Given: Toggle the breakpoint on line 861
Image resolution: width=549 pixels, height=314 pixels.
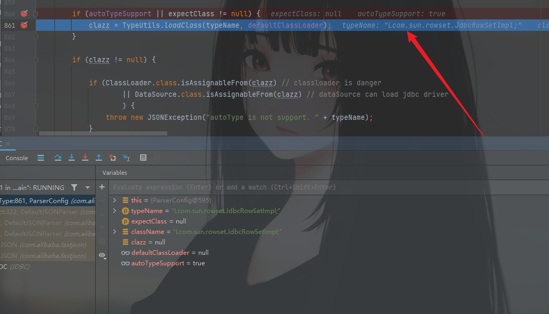Looking at the screenshot, I should tap(24, 25).
